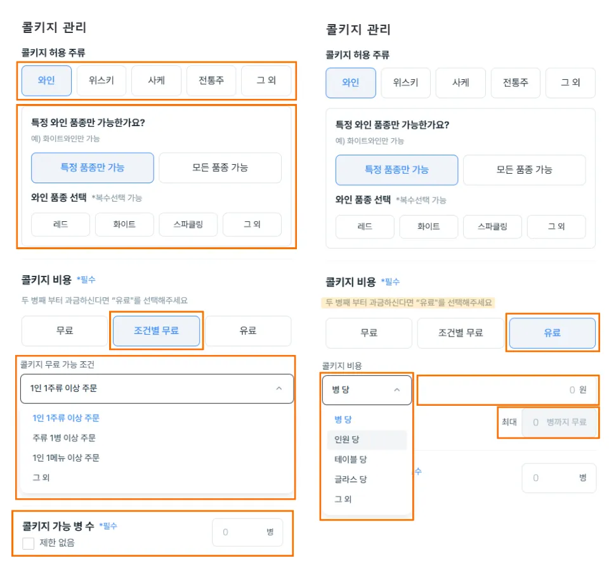Screen dimensions: 609x563
Task: Select 1인 1메뉴 이상 주문 from the list
Action: pyautogui.click(x=66, y=458)
